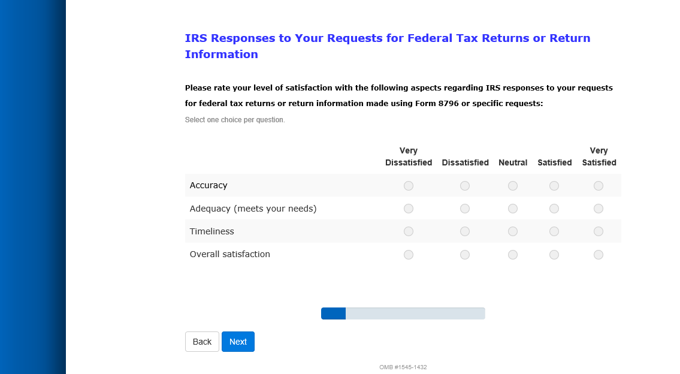
Task: Click the Next button
Action: [x=238, y=342]
